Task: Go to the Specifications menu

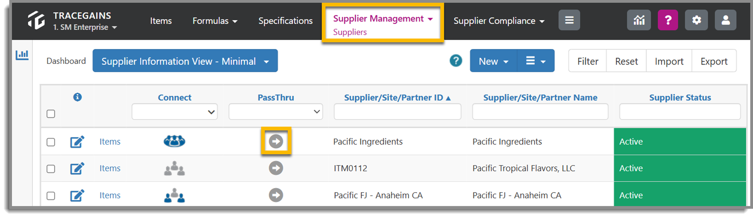Action: pos(285,21)
